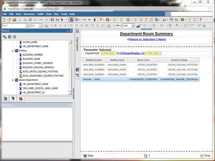
Task: Click the filter funnel icon
Action: click(101, 20)
